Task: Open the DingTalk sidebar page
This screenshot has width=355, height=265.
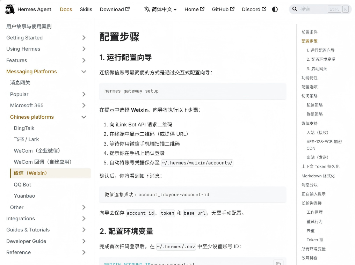Action: (x=24, y=128)
